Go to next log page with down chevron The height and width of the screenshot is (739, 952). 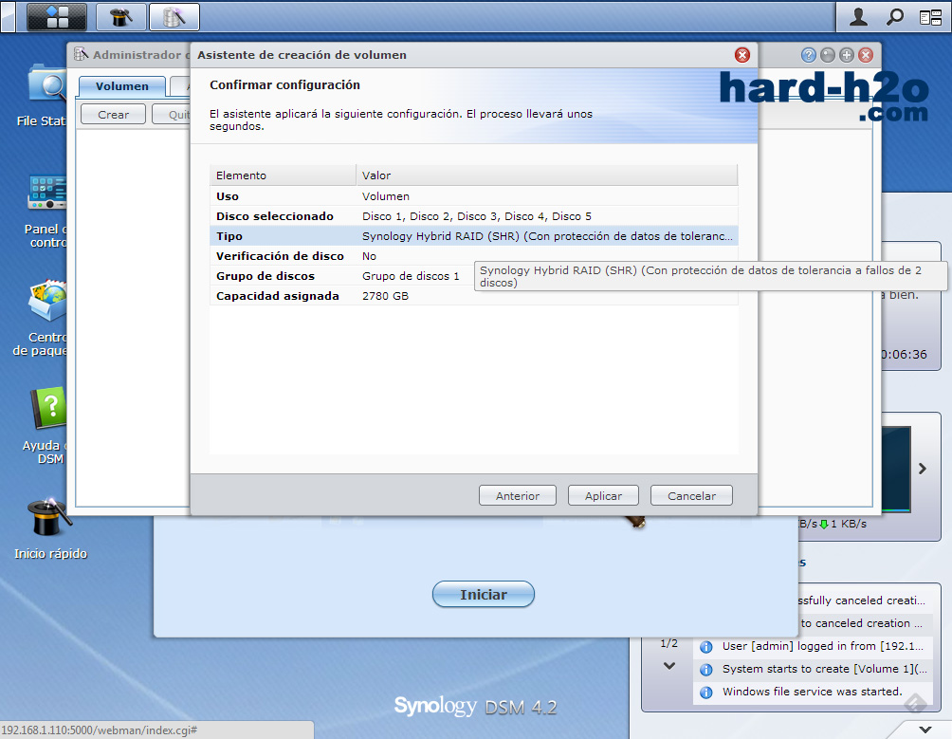pos(669,666)
